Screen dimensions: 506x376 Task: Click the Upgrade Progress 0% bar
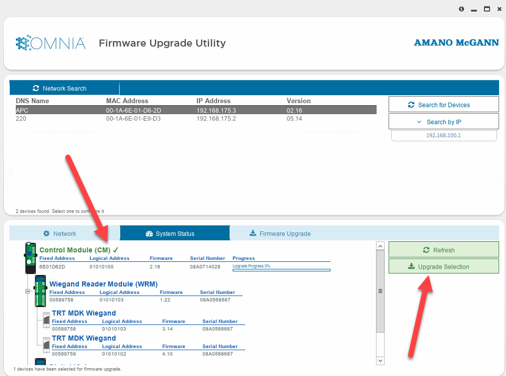click(281, 270)
